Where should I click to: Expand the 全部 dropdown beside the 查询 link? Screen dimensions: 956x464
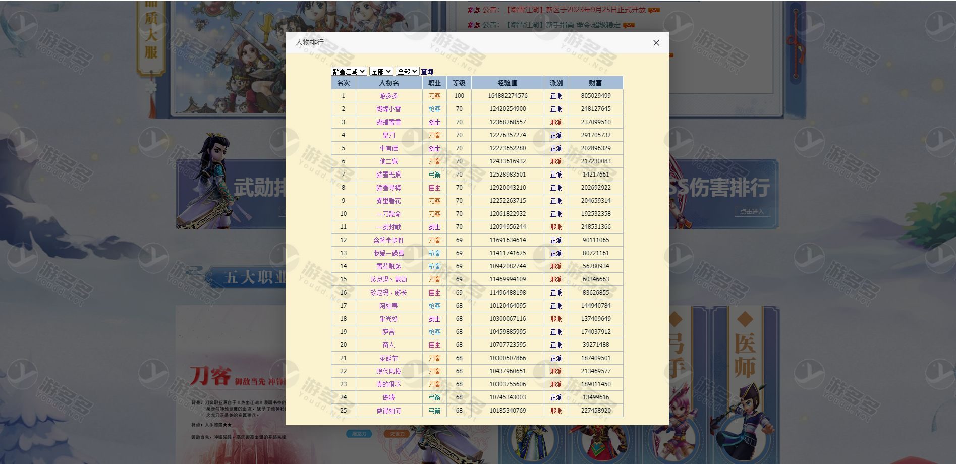407,72
